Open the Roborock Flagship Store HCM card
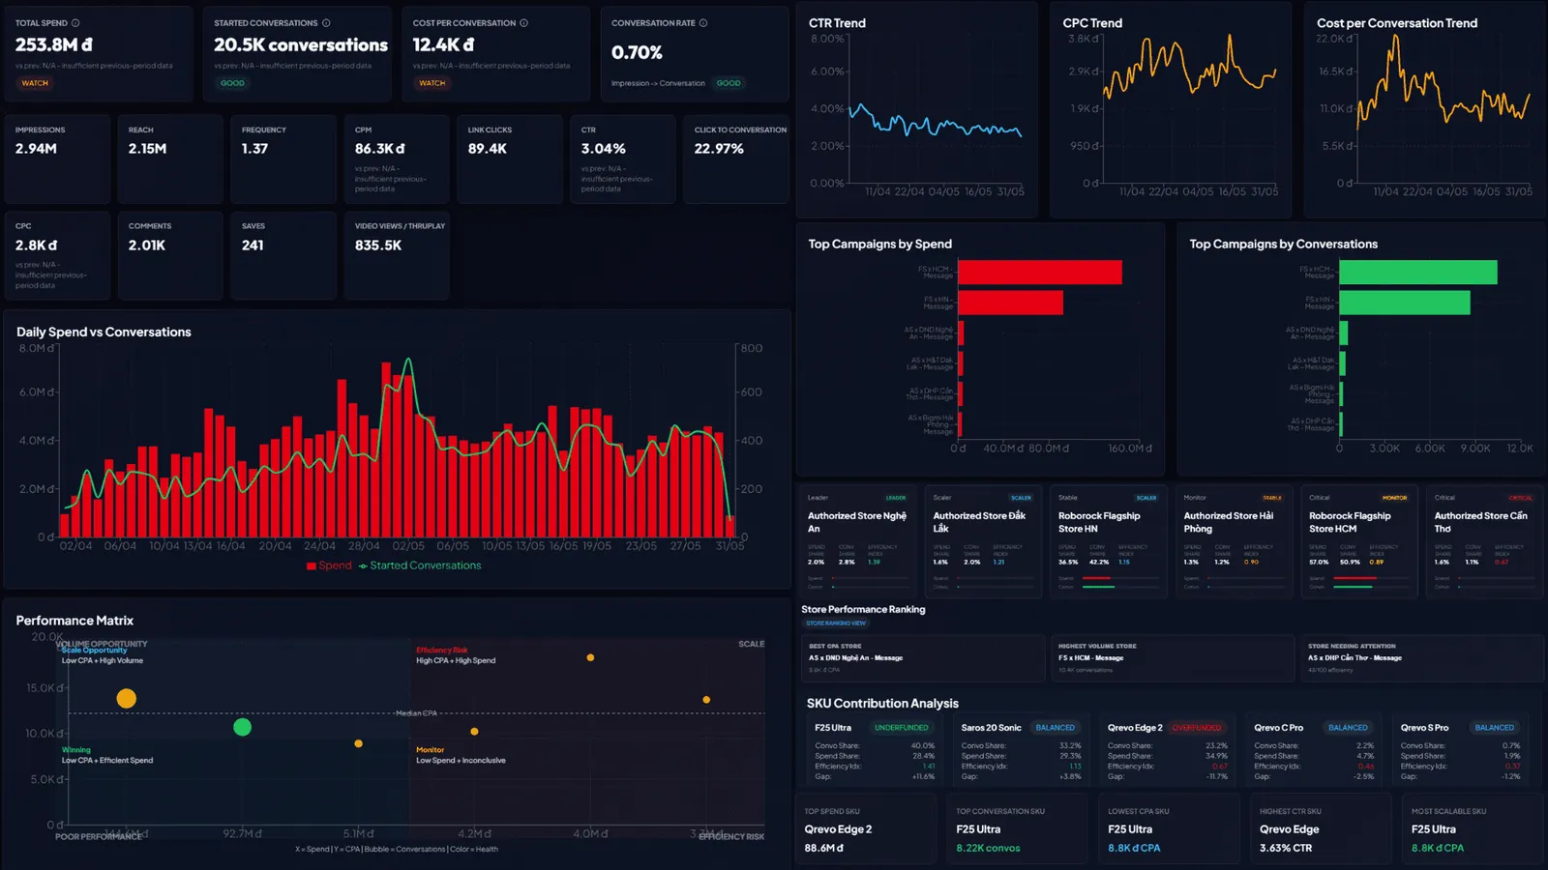Image resolution: width=1548 pixels, height=870 pixels. pos(1358,542)
